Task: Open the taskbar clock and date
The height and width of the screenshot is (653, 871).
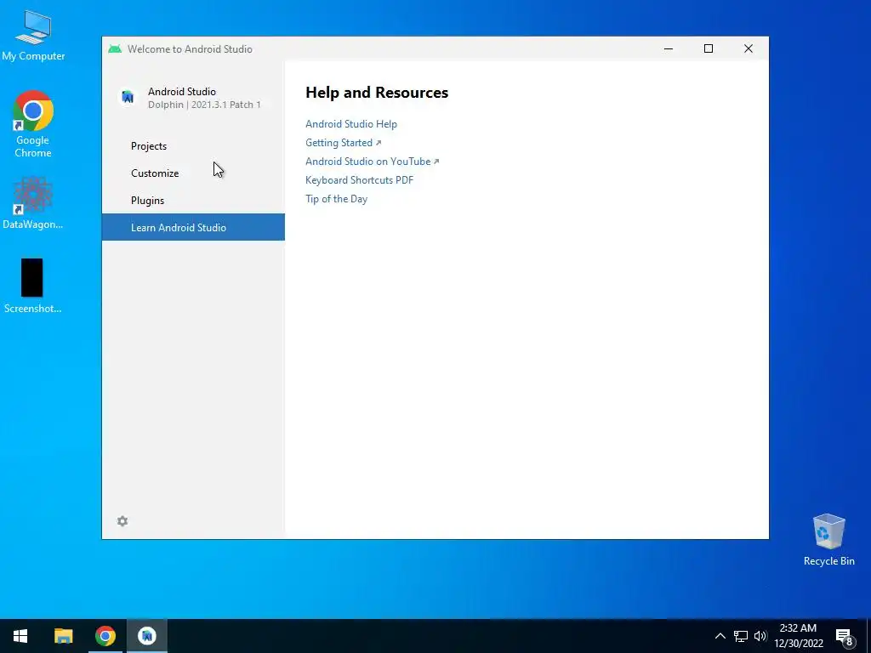Action: click(x=798, y=636)
